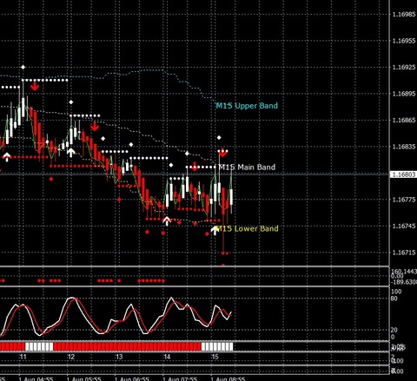Select the red sell arrow above hour 15 spike
417x381 pixels.
[222, 153]
